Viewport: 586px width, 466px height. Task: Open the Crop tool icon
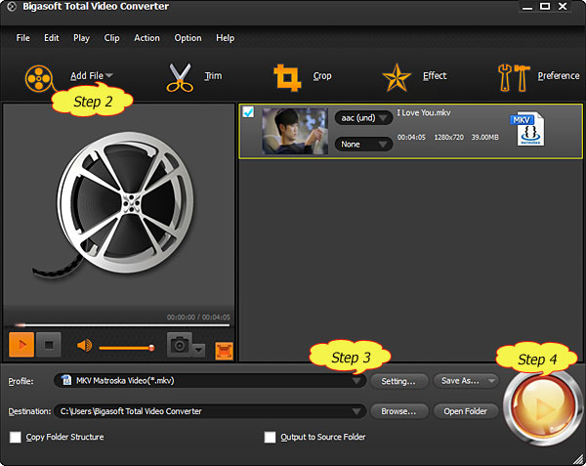pos(287,77)
